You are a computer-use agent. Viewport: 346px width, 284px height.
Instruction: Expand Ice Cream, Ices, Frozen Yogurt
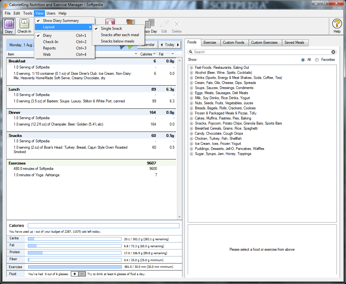[191, 144]
